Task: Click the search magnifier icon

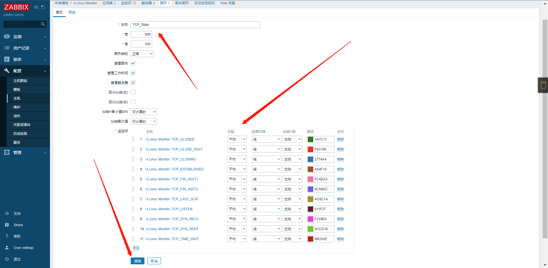Action: [x=43, y=24]
